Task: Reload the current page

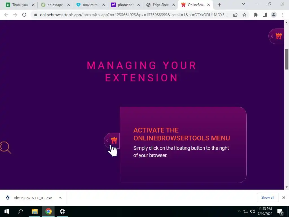Action: coord(24,15)
